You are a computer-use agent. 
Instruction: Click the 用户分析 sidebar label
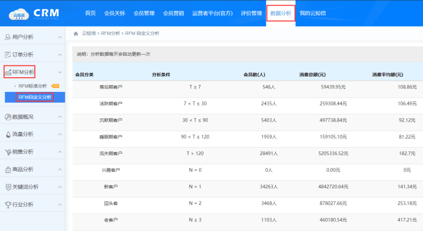click(x=23, y=37)
